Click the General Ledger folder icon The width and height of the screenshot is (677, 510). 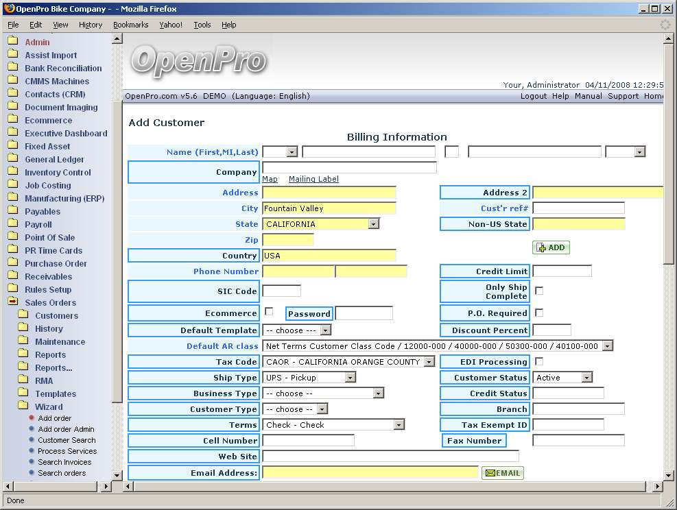click(12, 159)
